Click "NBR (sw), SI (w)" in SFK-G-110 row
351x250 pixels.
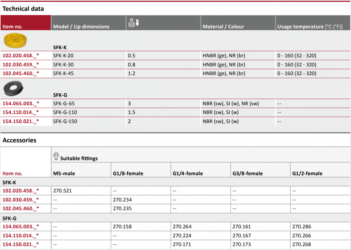221,112
